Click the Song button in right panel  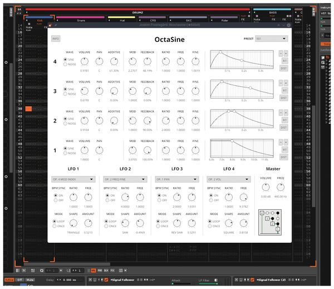click(326, 44)
